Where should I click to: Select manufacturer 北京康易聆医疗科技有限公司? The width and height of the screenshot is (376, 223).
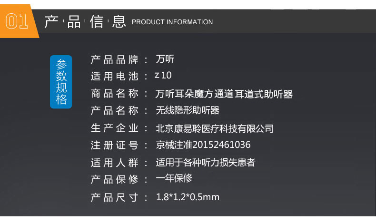coord(215,129)
